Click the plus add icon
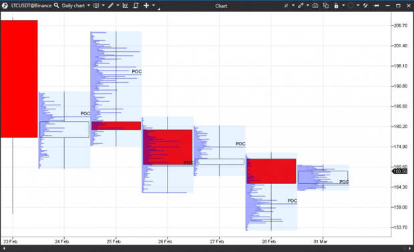 [146, 5]
